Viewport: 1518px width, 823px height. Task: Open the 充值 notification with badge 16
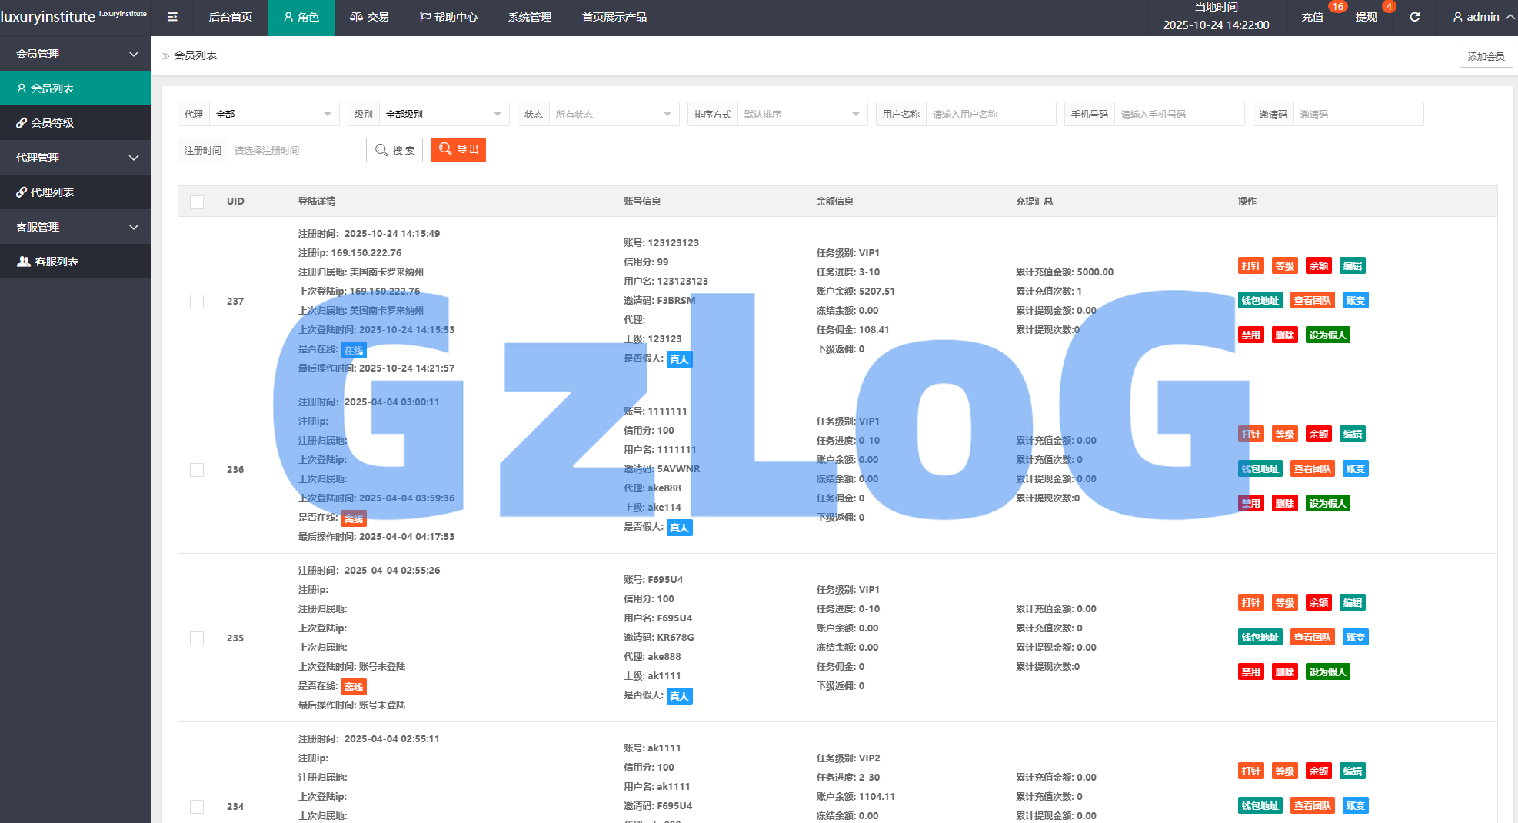(x=1313, y=17)
